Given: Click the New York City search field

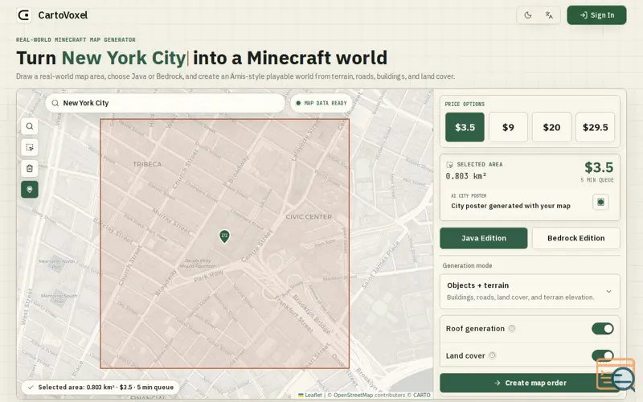Looking at the screenshot, I should point(166,103).
